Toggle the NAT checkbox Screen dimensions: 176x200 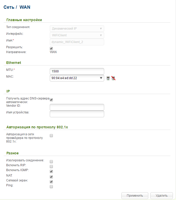[x=51, y=177]
